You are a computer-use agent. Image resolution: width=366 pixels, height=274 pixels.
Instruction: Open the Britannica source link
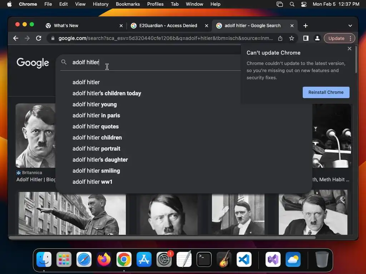(x=29, y=173)
